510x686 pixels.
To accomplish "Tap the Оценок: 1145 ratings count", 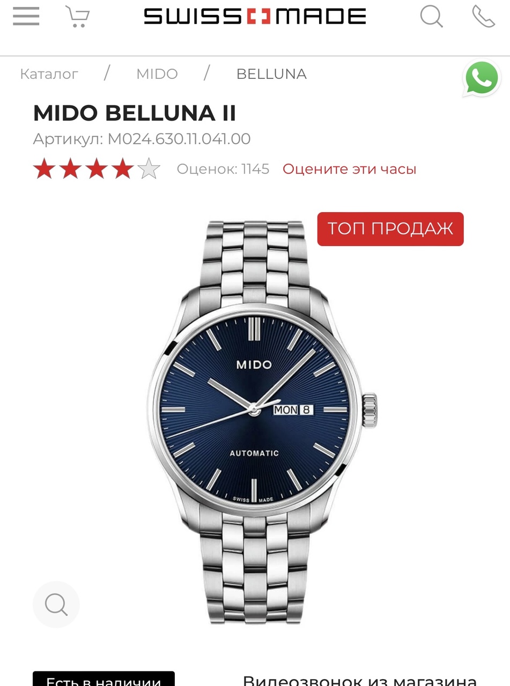I will [x=223, y=169].
